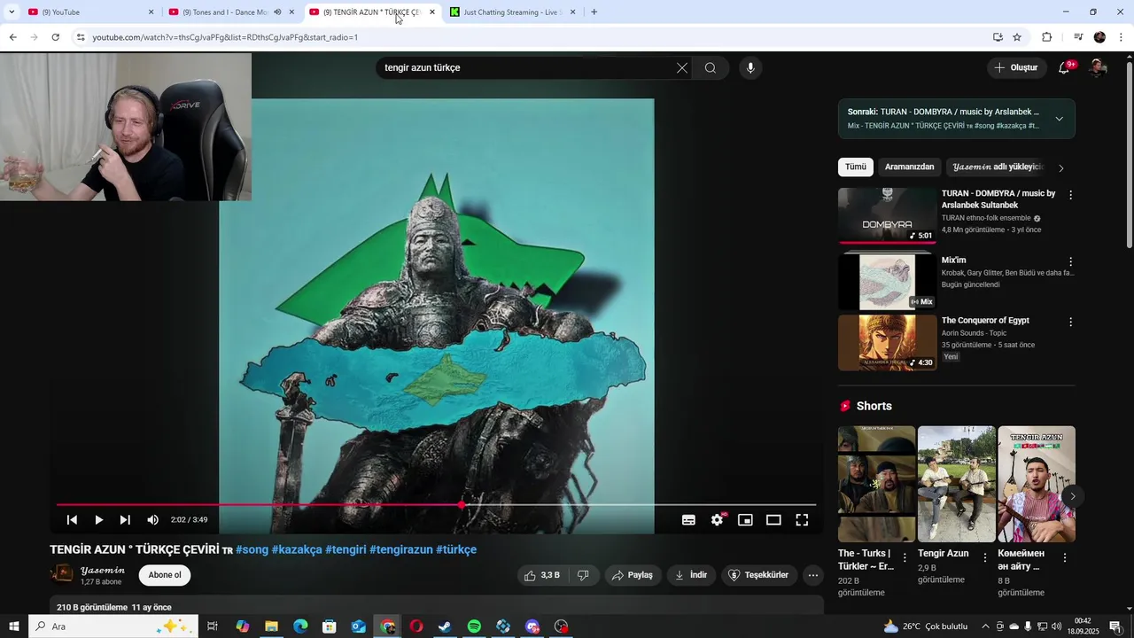1134x638 pixels.
Task: Switch to miniplayer mode
Action: click(745, 520)
